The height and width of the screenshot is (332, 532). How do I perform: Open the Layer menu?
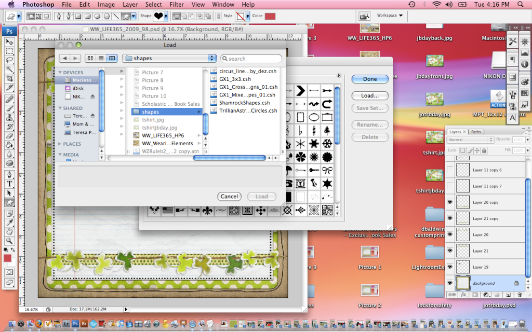point(130,4)
